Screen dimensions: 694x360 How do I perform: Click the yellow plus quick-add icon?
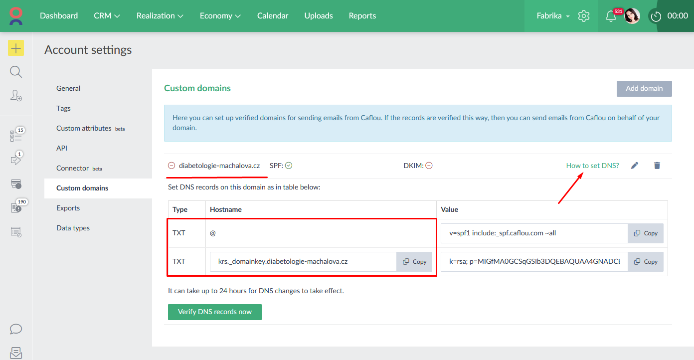(x=16, y=48)
